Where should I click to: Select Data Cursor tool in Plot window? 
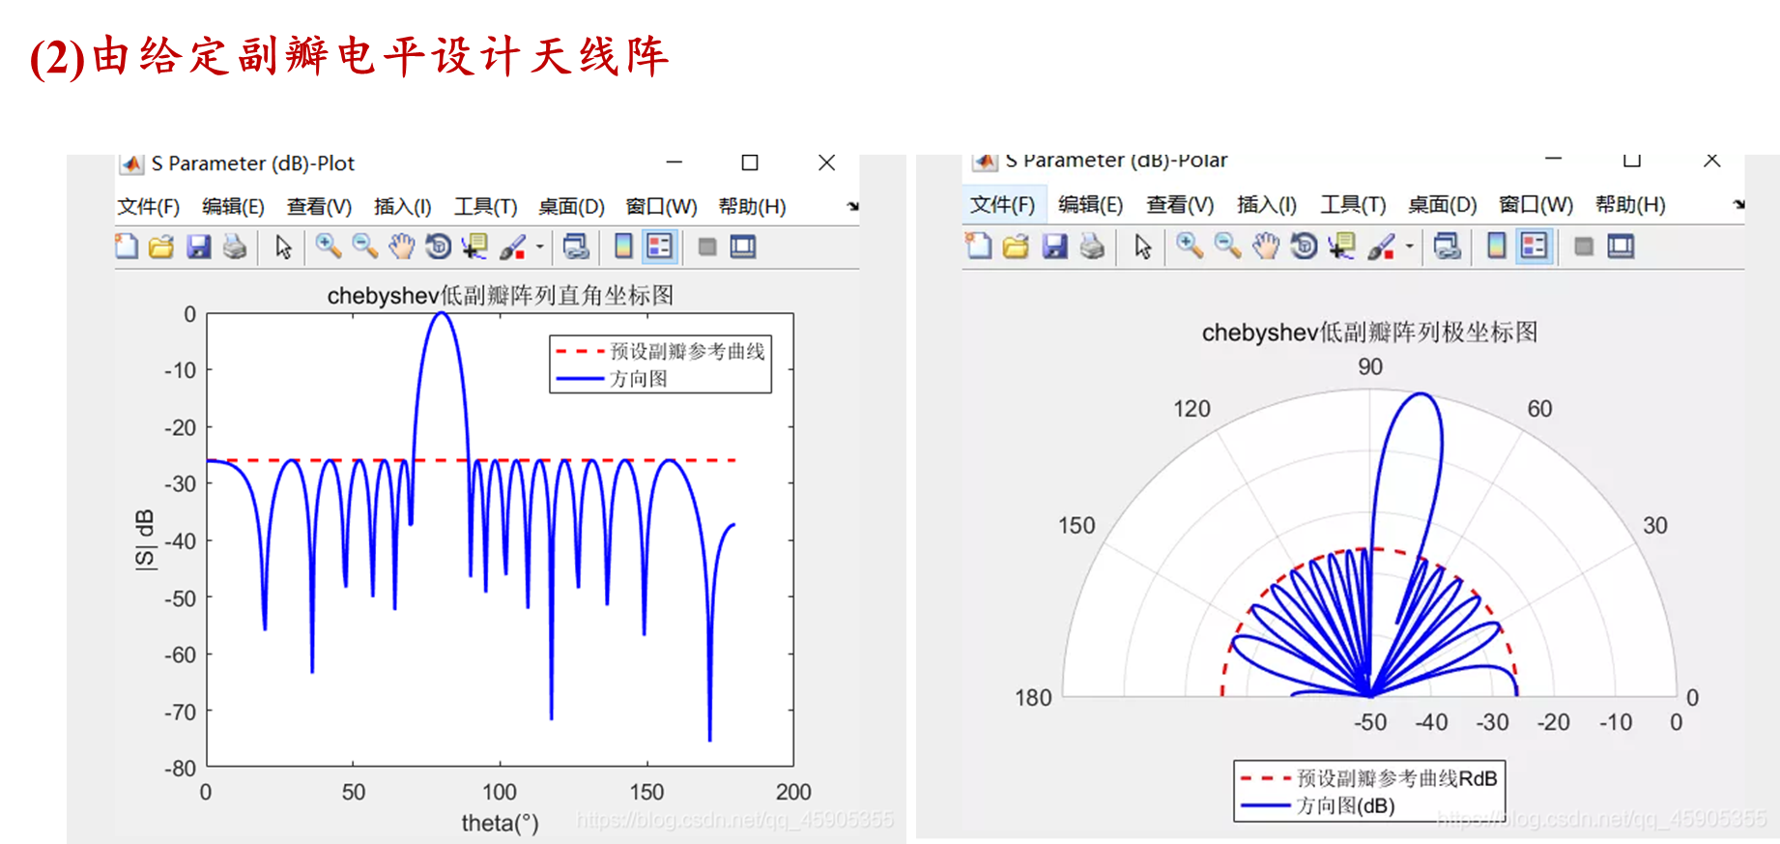click(474, 247)
